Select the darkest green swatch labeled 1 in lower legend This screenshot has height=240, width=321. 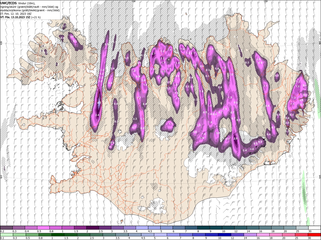58,235
